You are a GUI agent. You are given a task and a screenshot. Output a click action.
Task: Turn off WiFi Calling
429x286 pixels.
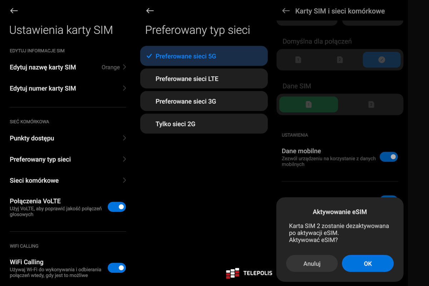tap(117, 268)
